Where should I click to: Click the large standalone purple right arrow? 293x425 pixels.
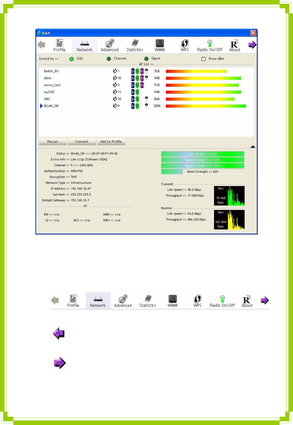[60, 363]
